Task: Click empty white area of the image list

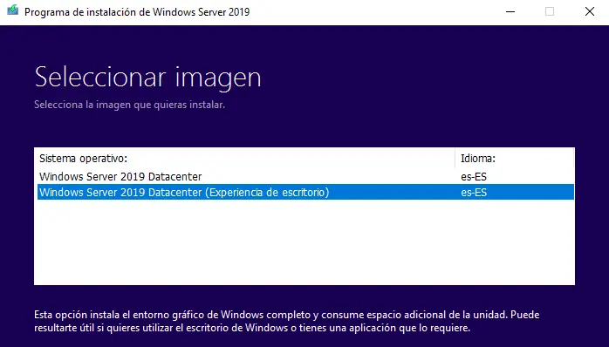Action: click(304, 242)
